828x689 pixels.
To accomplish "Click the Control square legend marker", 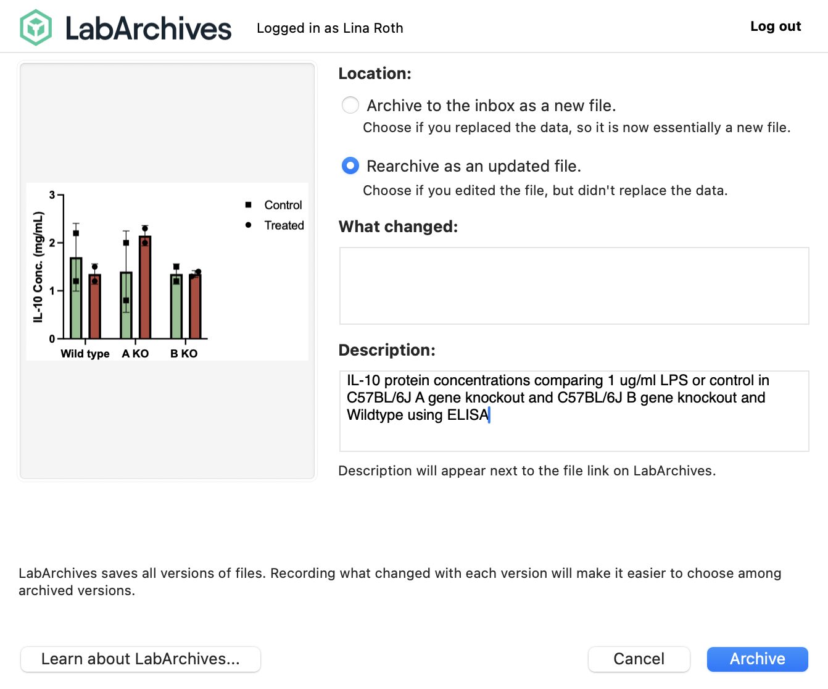I will (x=248, y=205).
